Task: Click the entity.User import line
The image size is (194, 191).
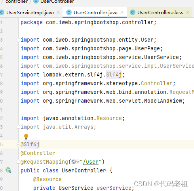Action: coord(88,40)
